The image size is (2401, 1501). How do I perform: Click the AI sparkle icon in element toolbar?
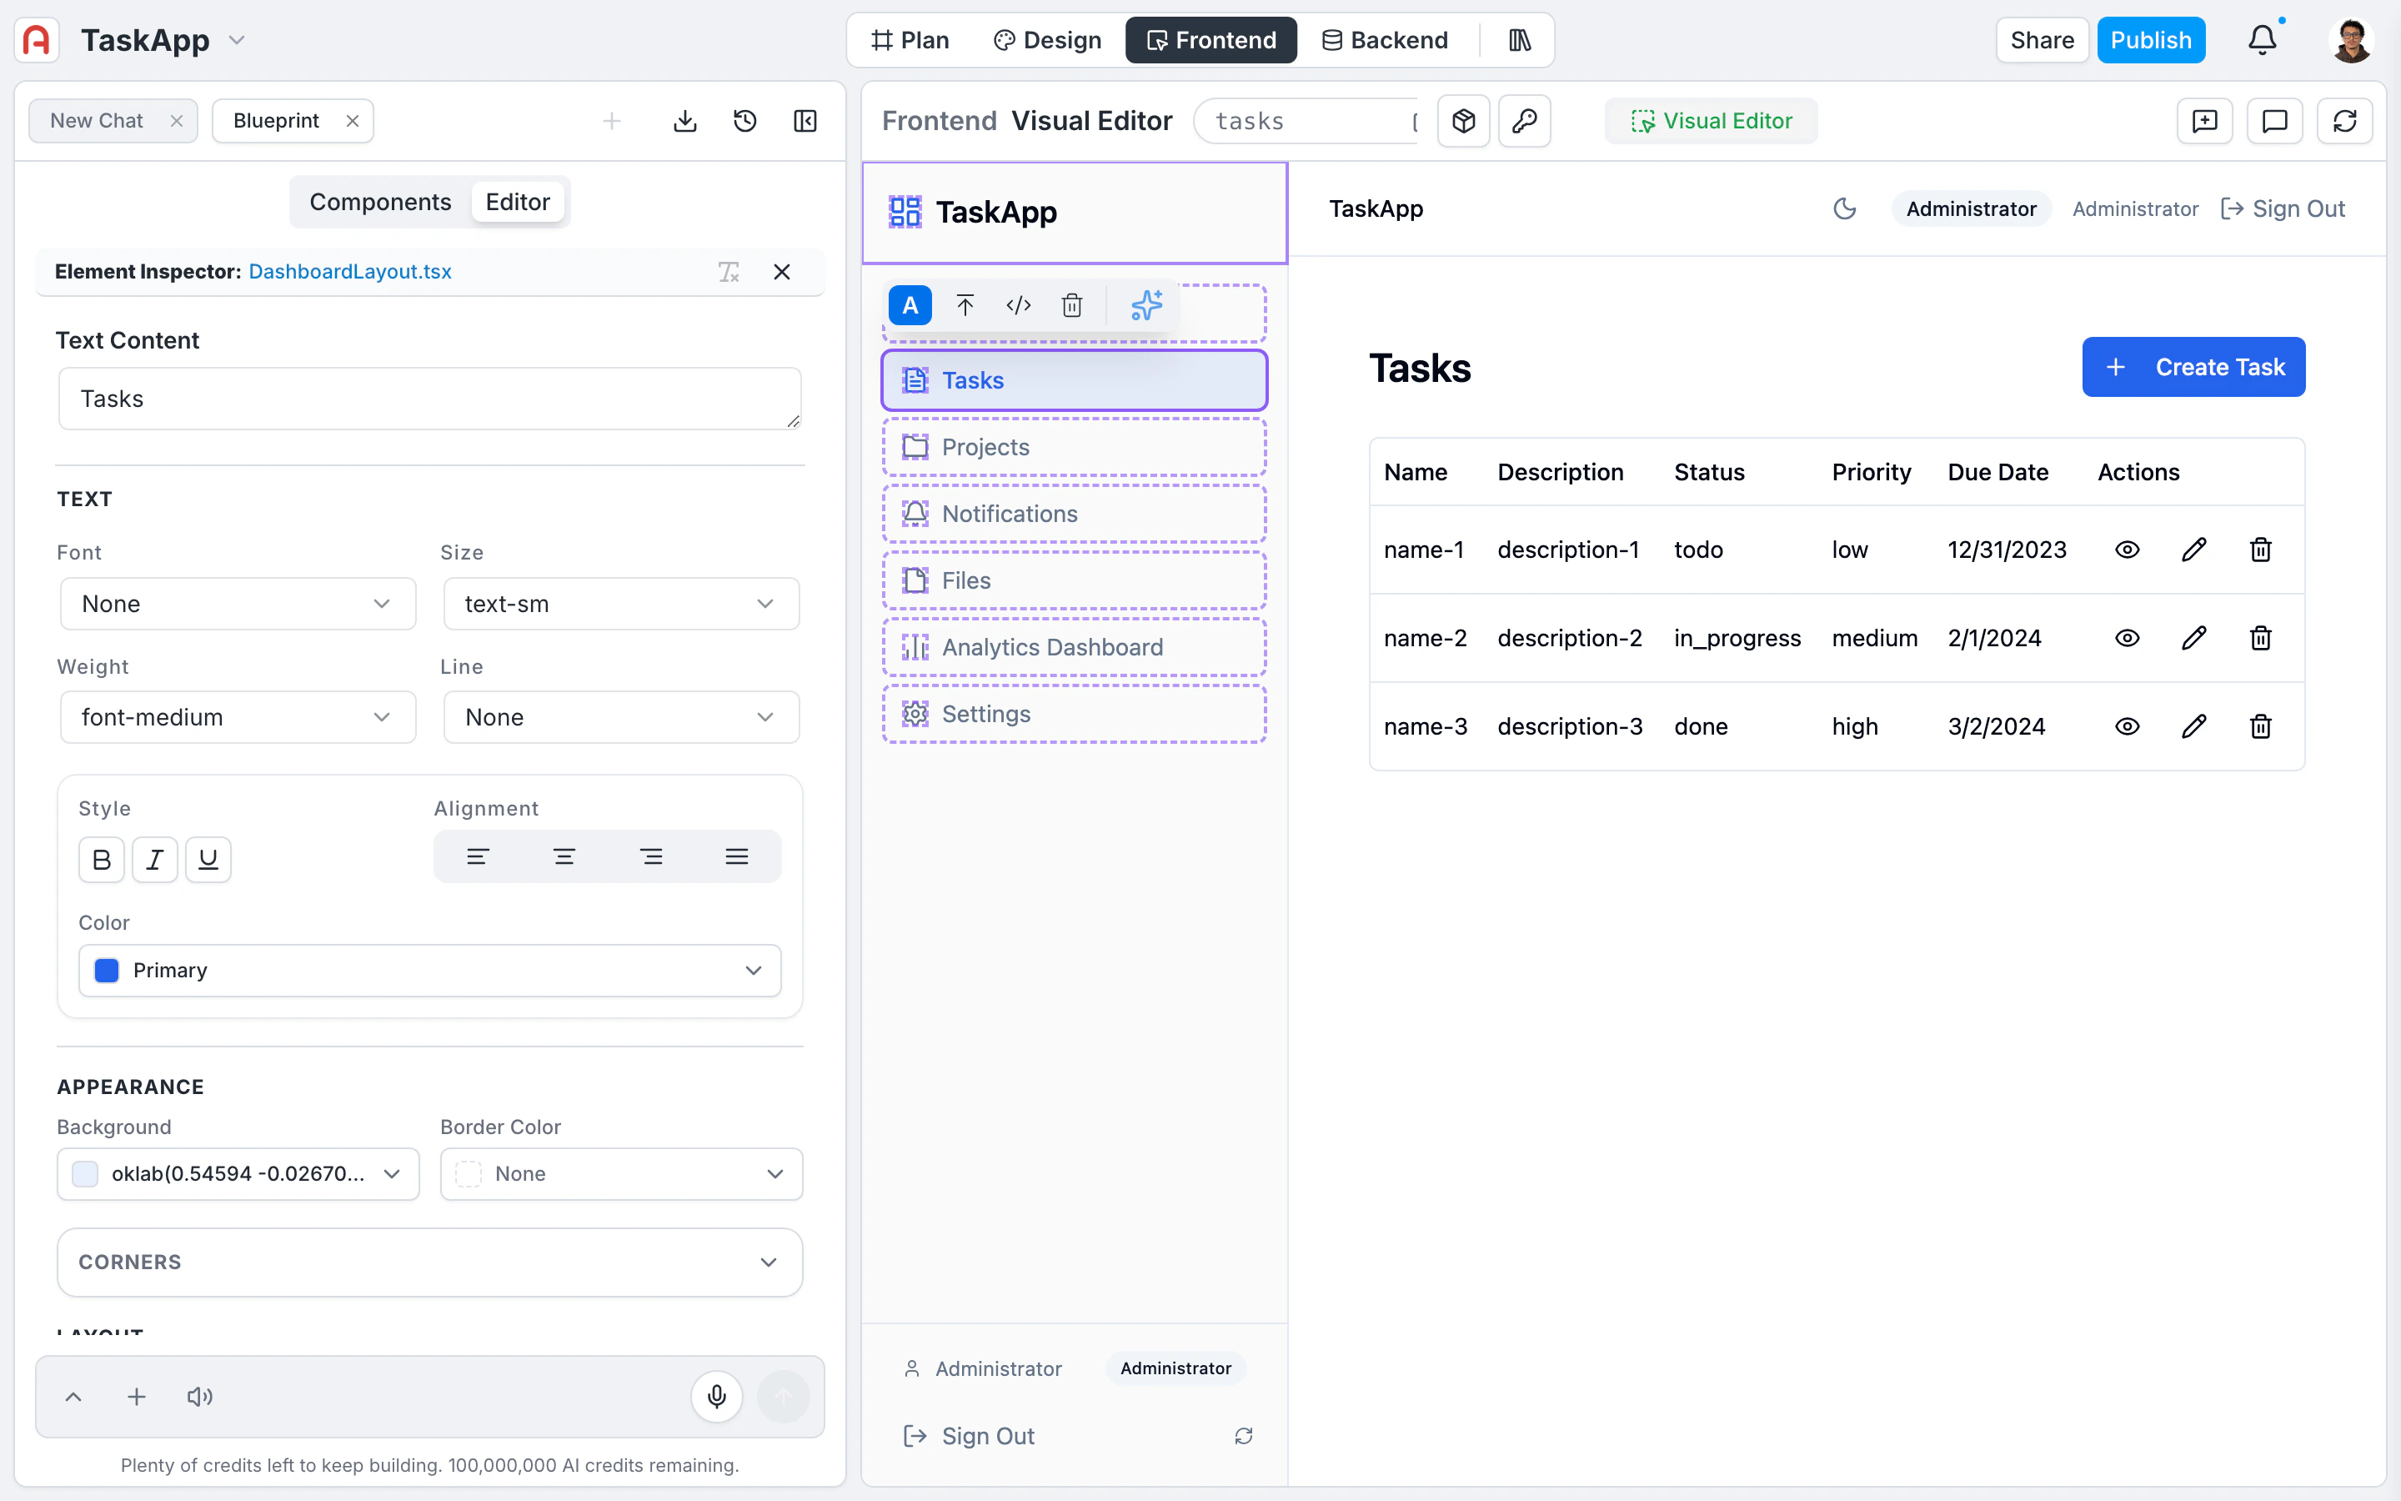(x=1146, y=306)
